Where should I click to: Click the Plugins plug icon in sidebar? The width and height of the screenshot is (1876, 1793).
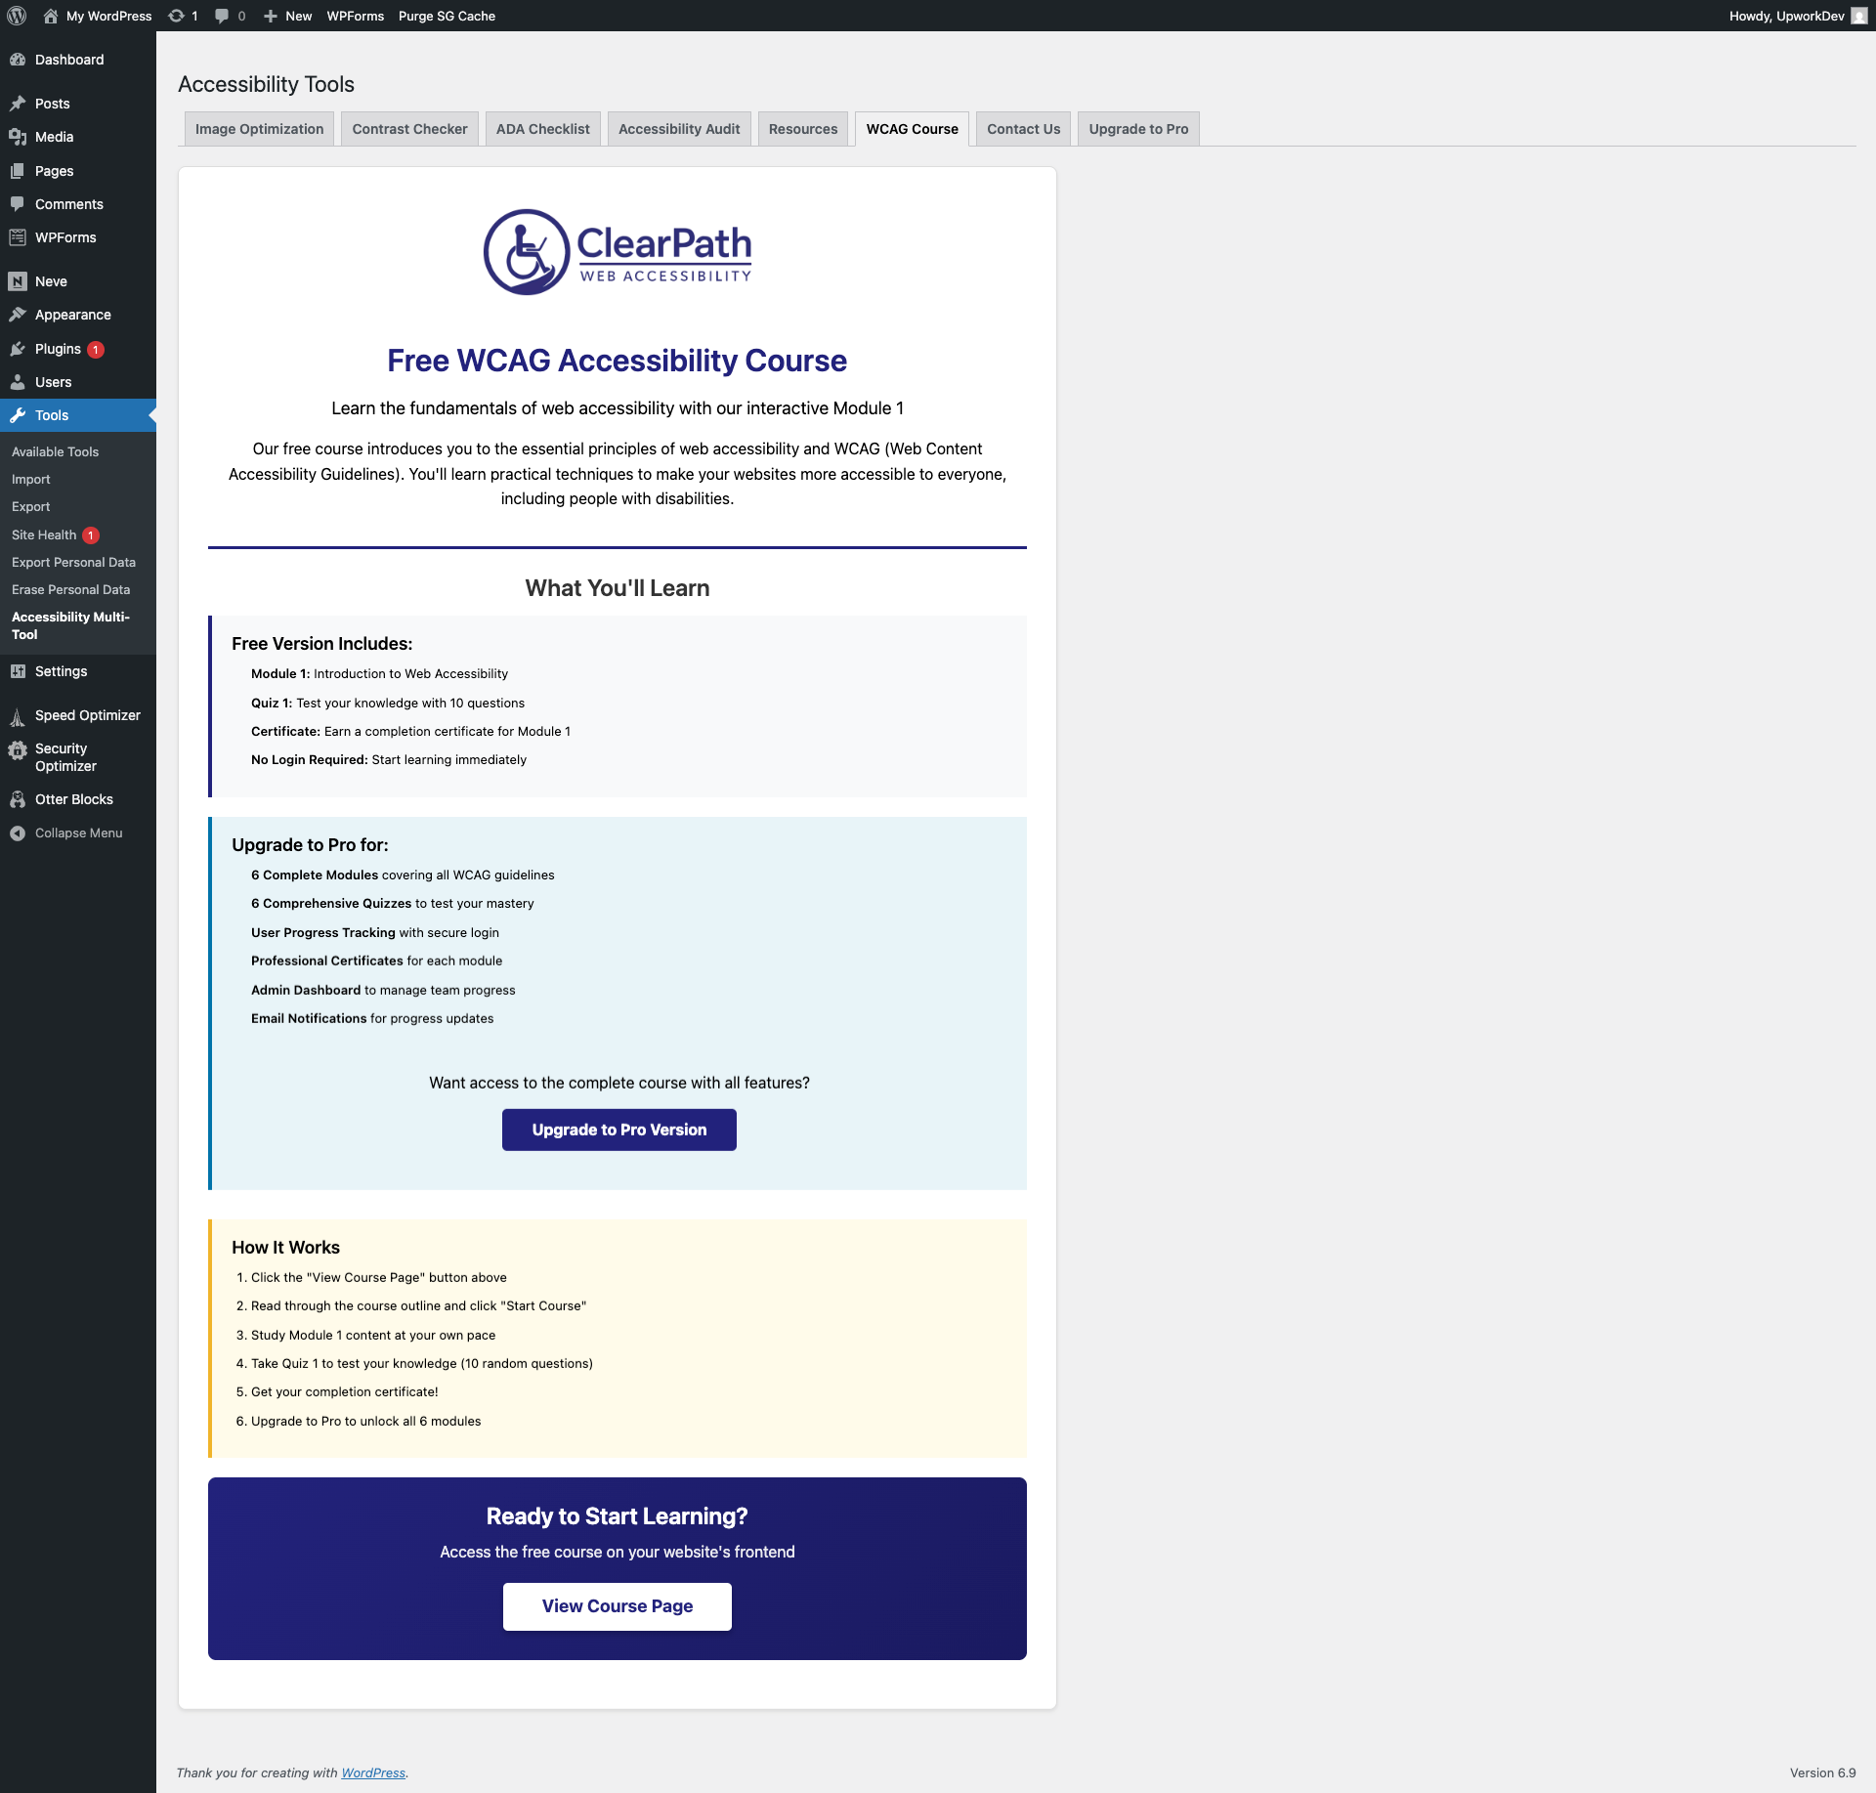18,349
